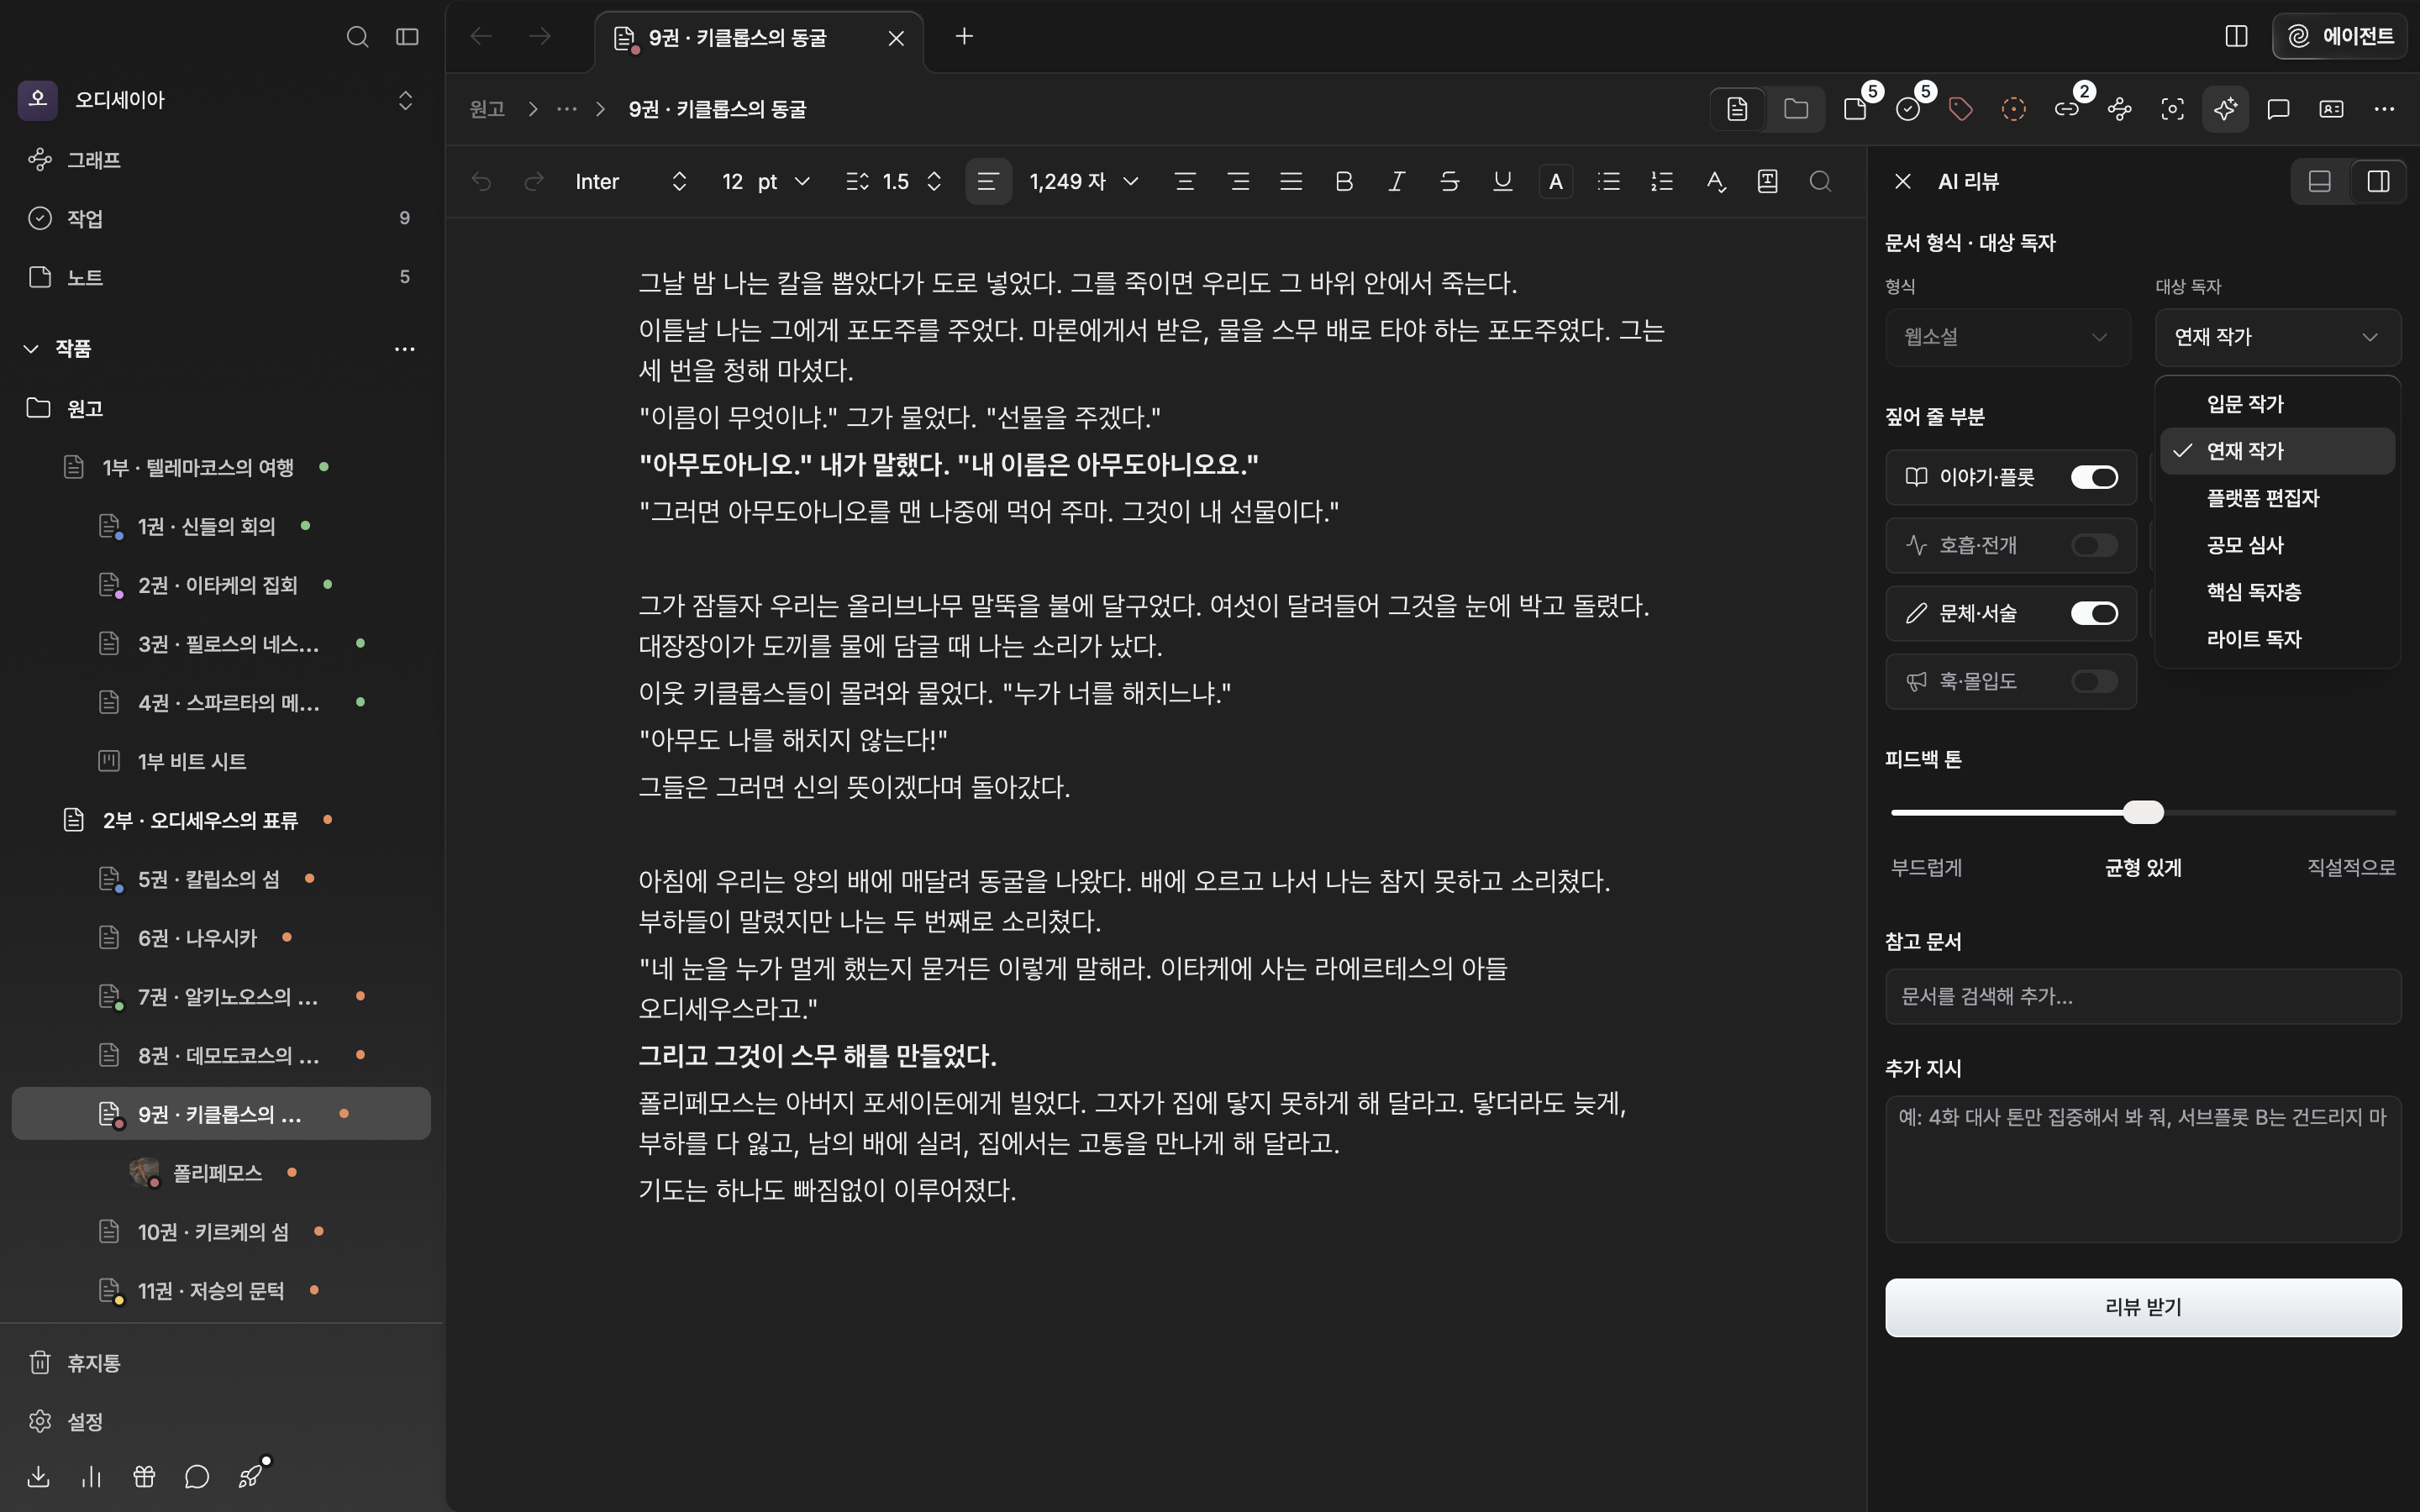Open the text color A icon

[1555, 181]
